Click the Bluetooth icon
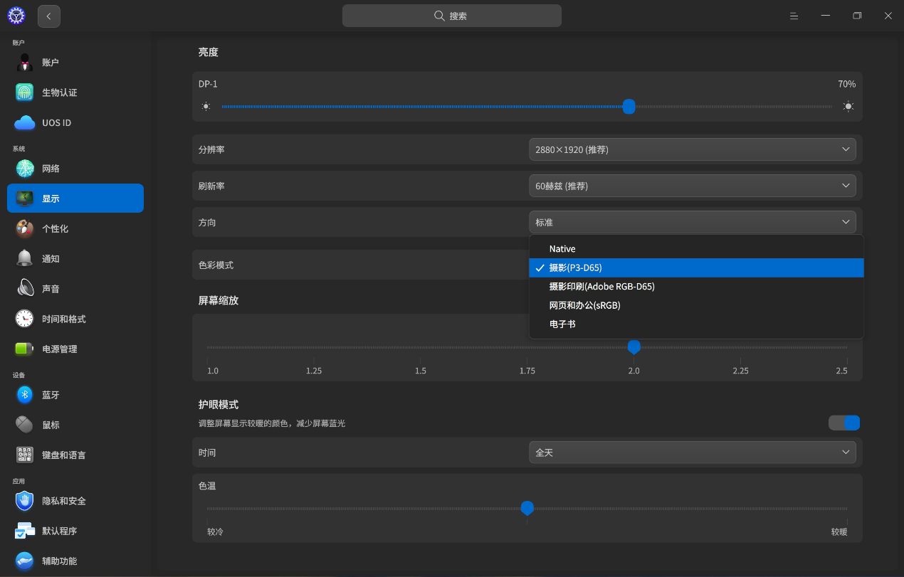The image size is (904, 577). [25, 395]
